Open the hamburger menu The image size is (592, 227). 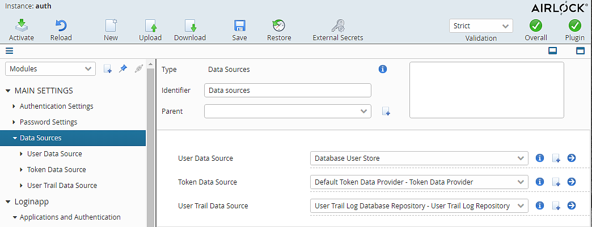(x=10, y=50)
